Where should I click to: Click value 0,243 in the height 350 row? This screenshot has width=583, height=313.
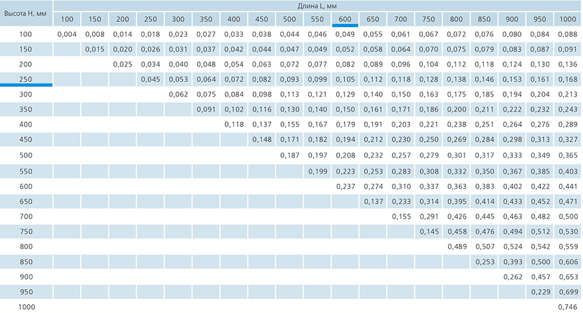[x=567, y=109]
